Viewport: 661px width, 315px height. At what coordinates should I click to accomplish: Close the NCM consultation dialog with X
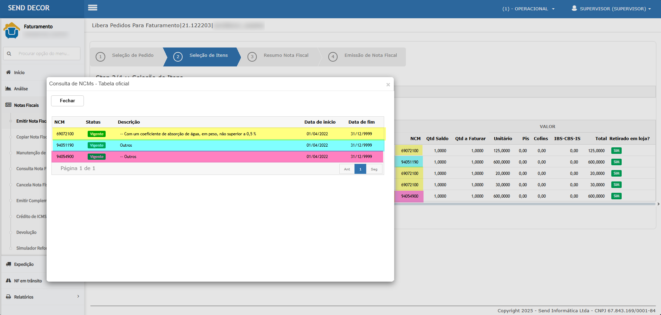[388, 85]
